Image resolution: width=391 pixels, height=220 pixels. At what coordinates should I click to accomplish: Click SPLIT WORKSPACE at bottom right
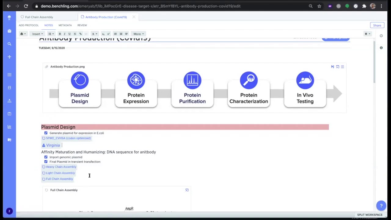(x=370, y=215)
